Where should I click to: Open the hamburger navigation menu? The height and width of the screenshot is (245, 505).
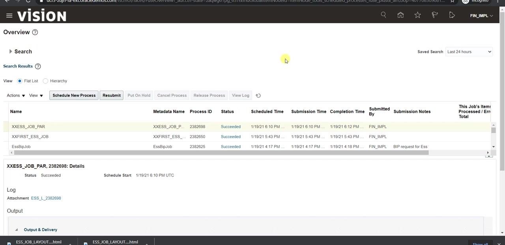pyautogui.click(x=9, y=16)
